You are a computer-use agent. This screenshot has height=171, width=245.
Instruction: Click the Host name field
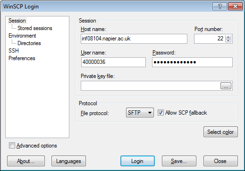coord(134,39)
